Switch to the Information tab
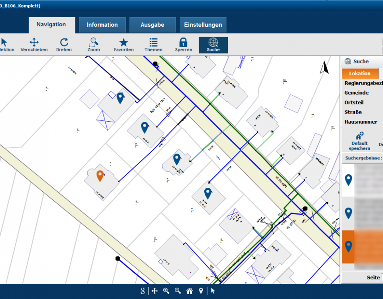The image size is (383, 299). [102, 25]
